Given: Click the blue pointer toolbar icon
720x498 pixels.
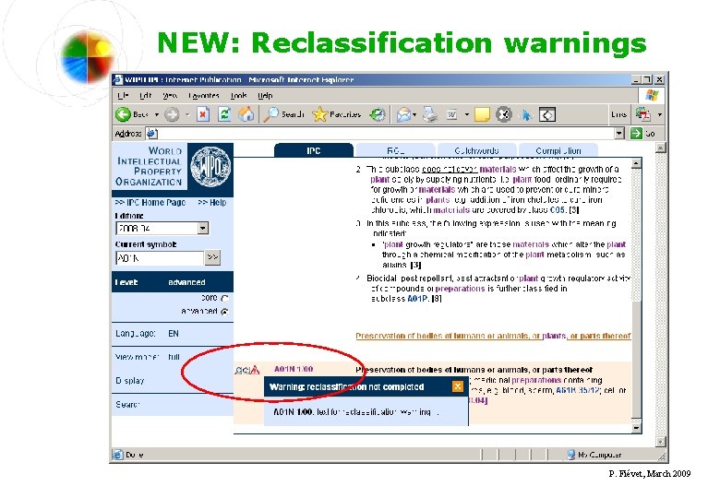Looking at the screenshot, I should tap(526, 114).
